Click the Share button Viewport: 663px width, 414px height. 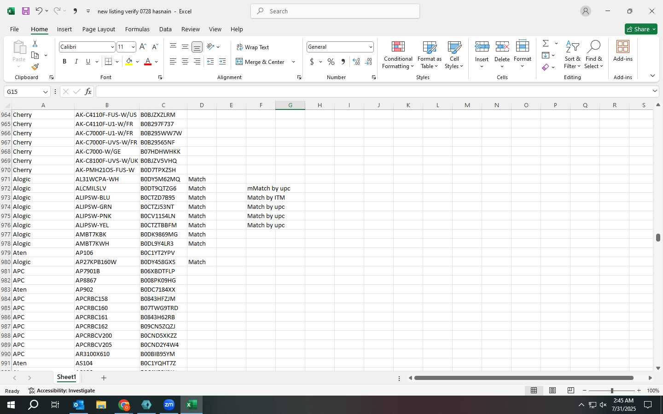point(641,29)
